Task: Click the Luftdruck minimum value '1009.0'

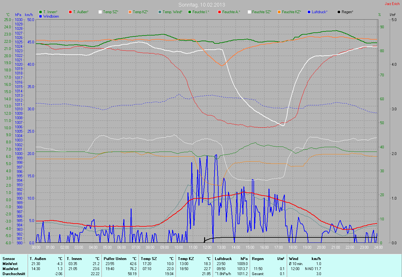Action: (x=242, y=263)
